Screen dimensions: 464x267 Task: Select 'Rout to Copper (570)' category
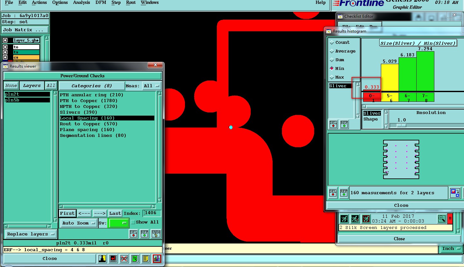(x=89, y=124)
